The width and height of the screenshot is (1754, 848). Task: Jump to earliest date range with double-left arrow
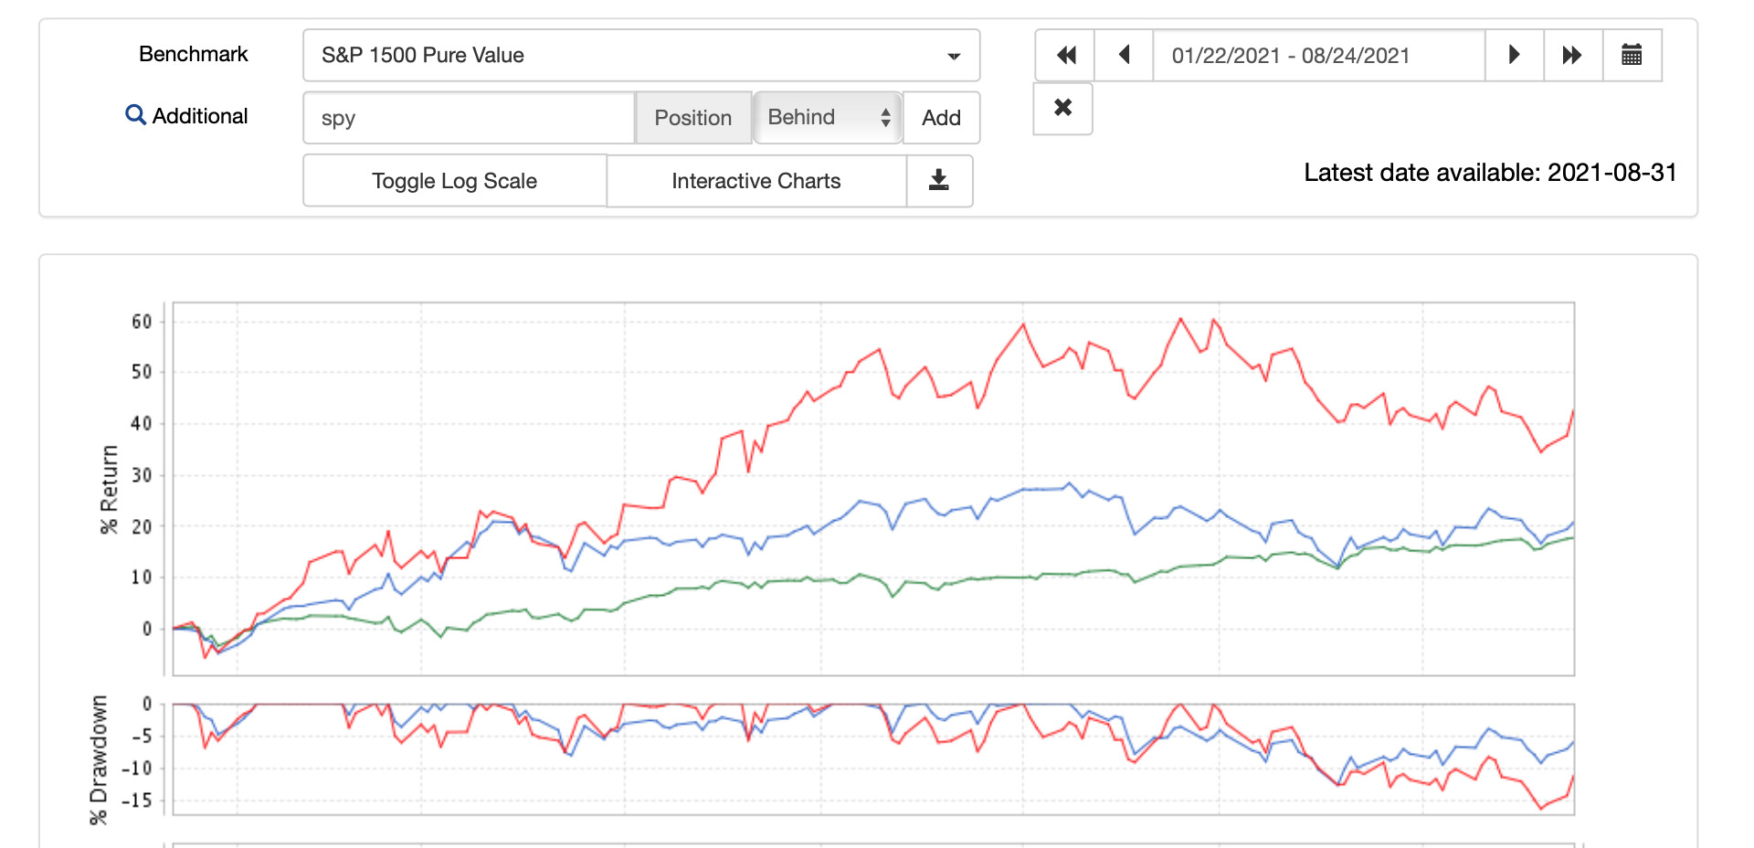[x=1065, y=56]
